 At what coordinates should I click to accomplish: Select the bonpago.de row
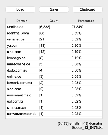54,58
